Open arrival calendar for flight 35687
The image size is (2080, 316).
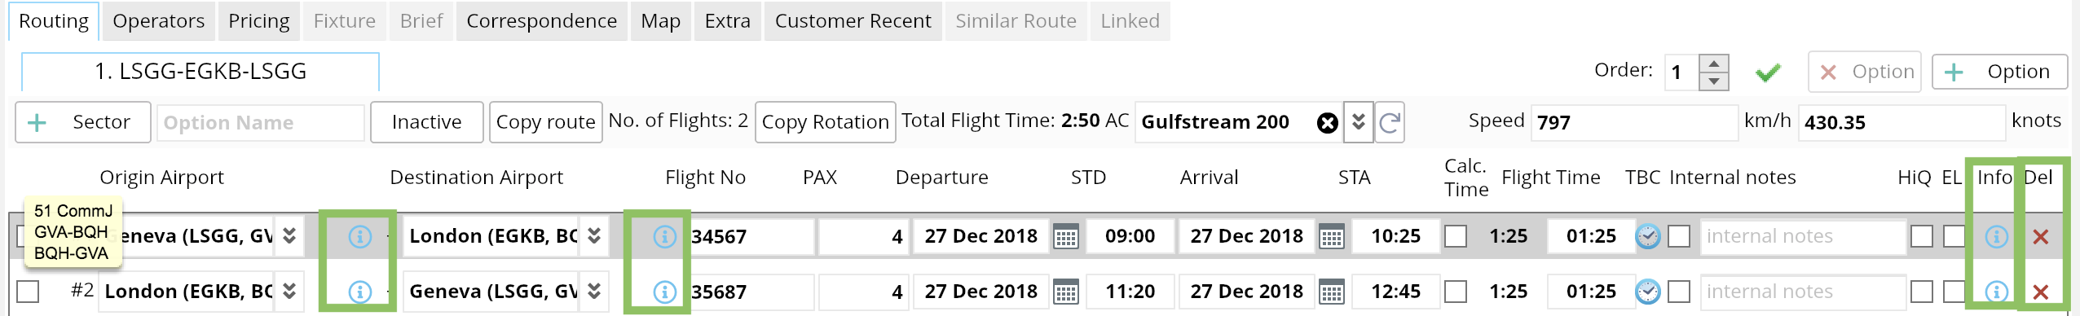coord(1331,292)
